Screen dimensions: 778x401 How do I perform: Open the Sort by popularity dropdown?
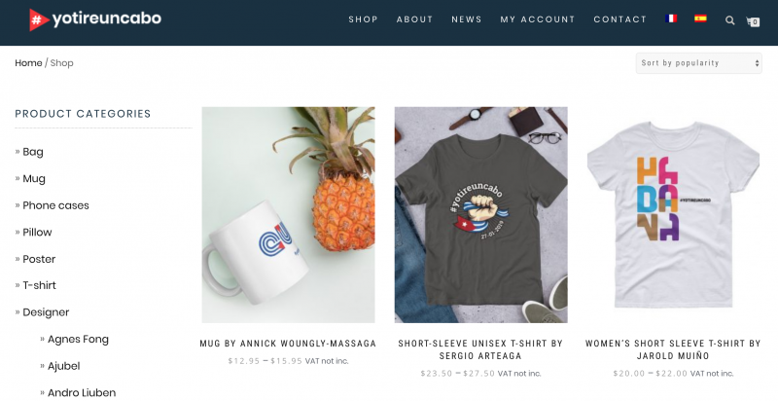tap(698, 63)
